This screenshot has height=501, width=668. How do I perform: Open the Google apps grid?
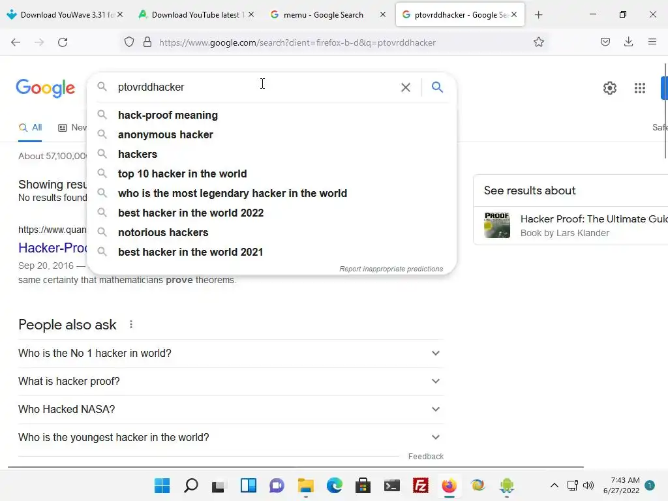tap(639, 88)
